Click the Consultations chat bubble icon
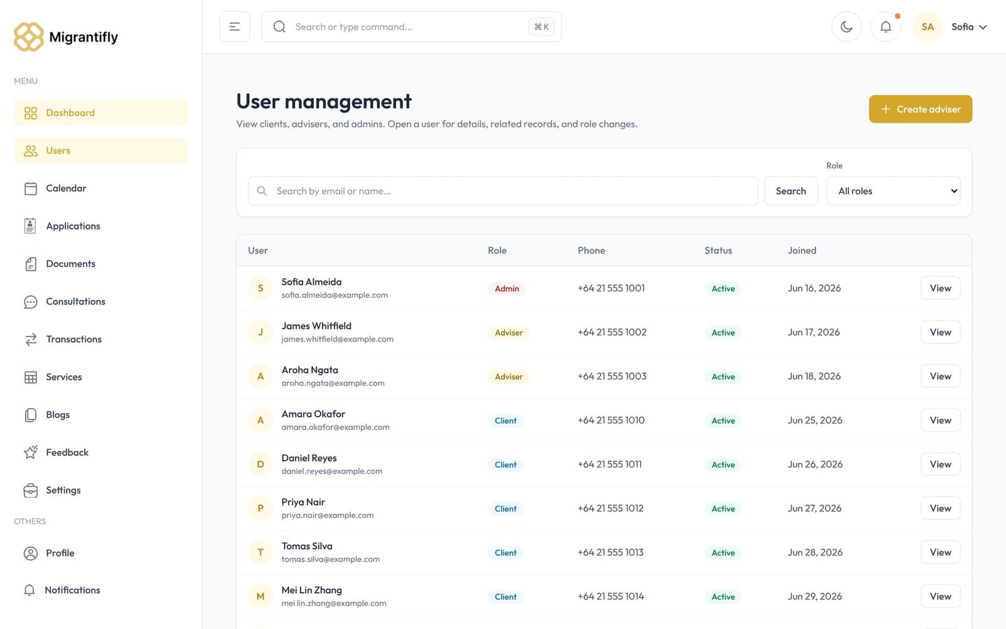The image size is (1006, 629). 30,301
